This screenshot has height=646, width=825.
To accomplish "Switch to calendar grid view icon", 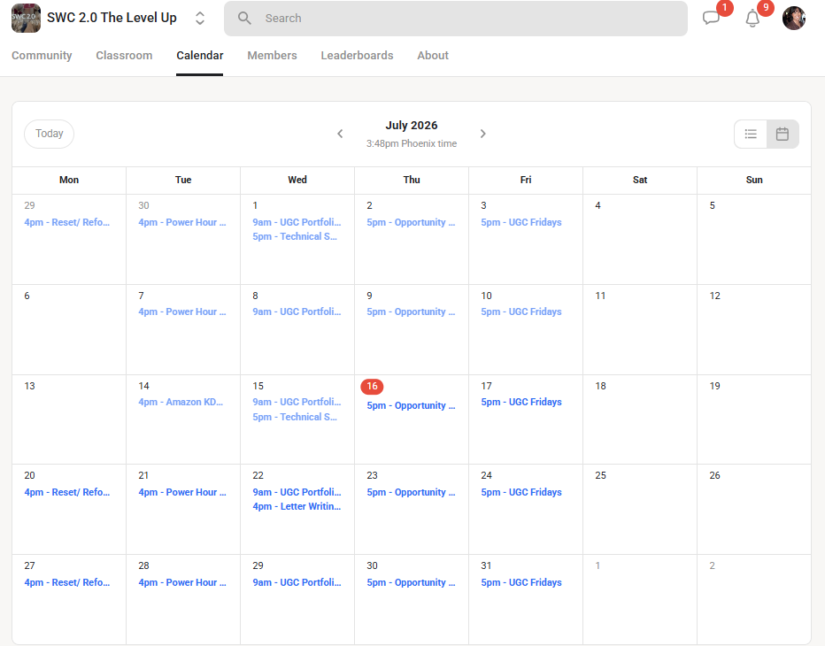I will point(783,135).
